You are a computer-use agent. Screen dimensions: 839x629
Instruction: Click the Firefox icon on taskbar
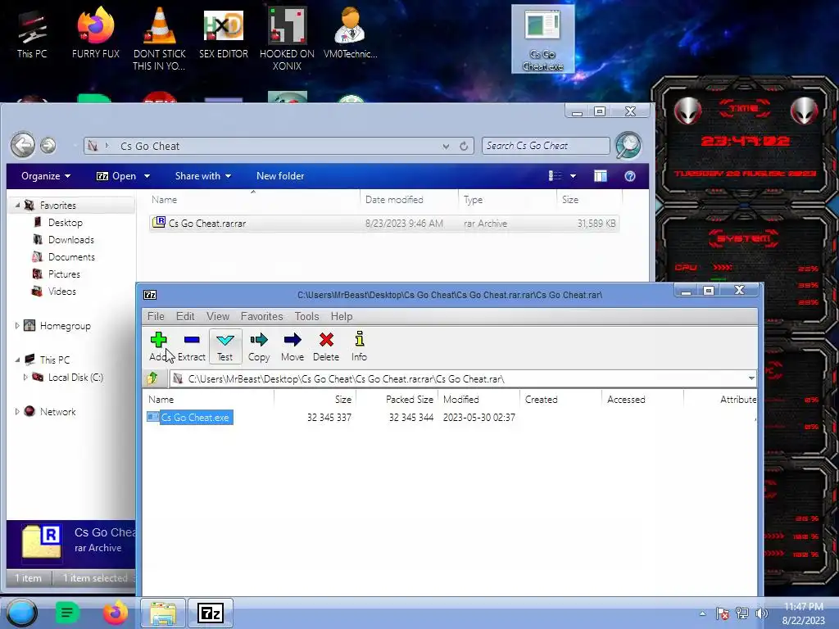[115, 613]
